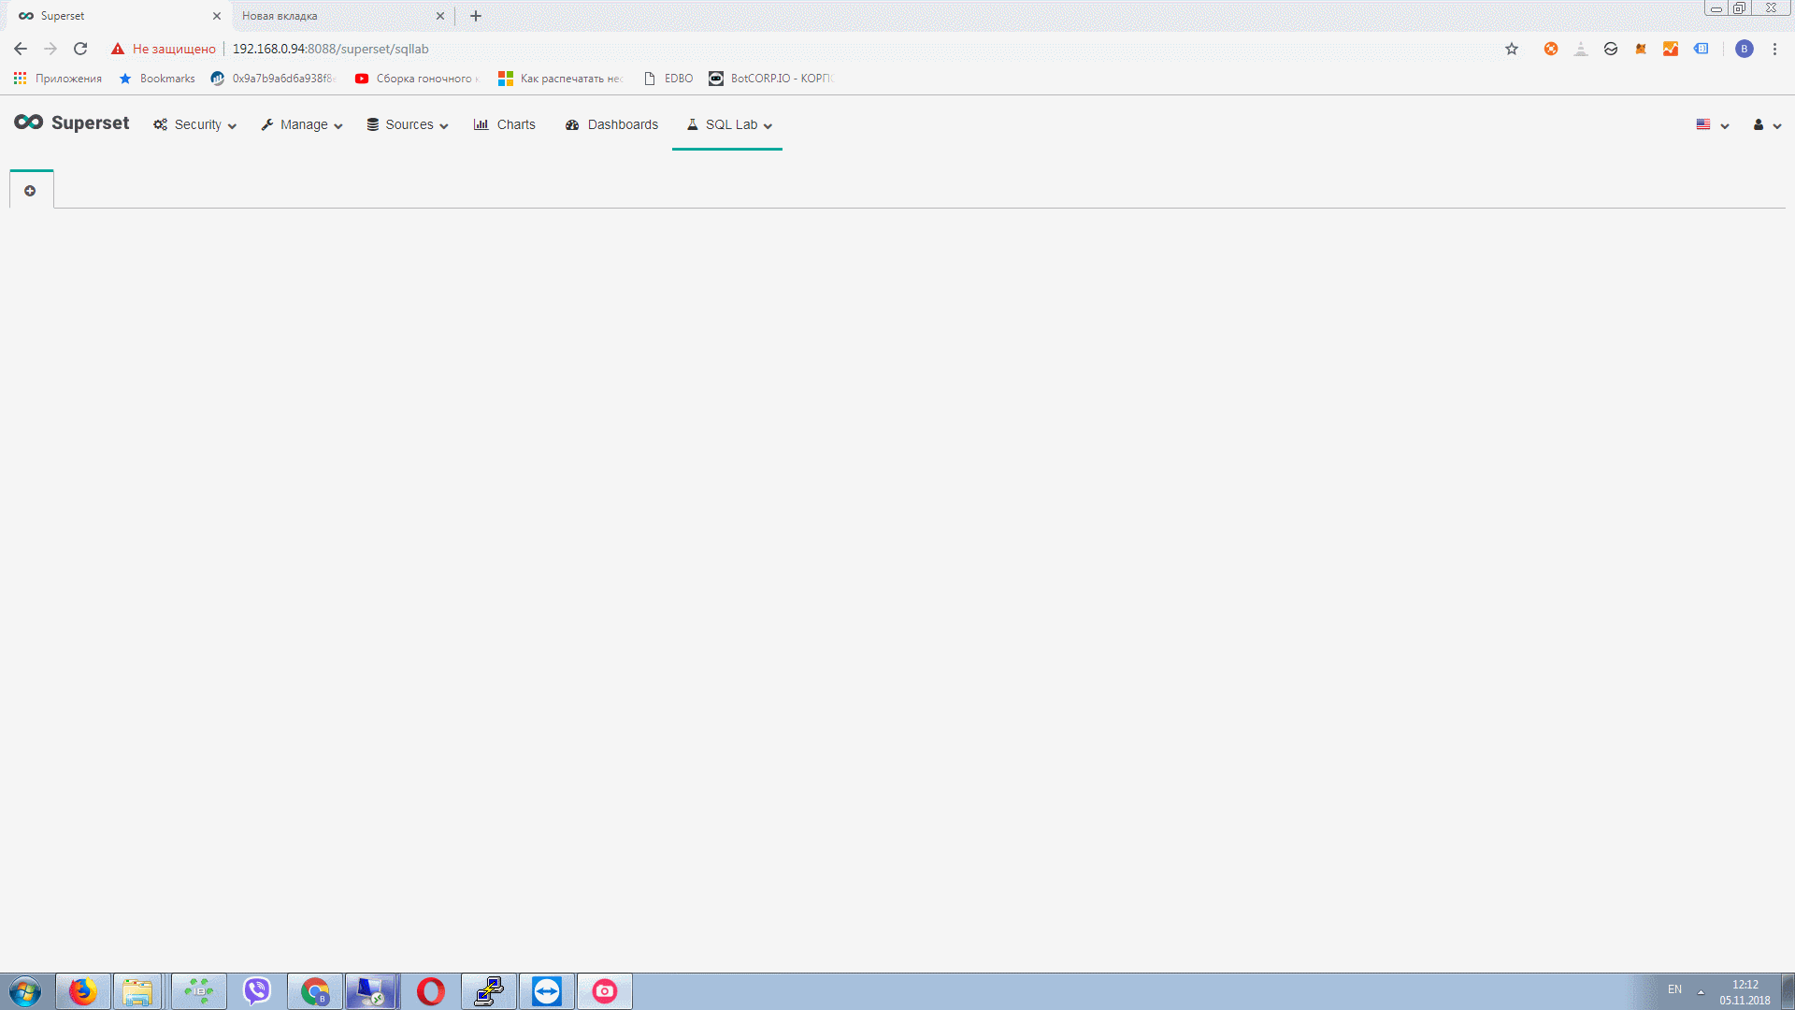Click the Manage wrench icon
The width and height of the screenshot is (1795, 1010).
(266, 124)
